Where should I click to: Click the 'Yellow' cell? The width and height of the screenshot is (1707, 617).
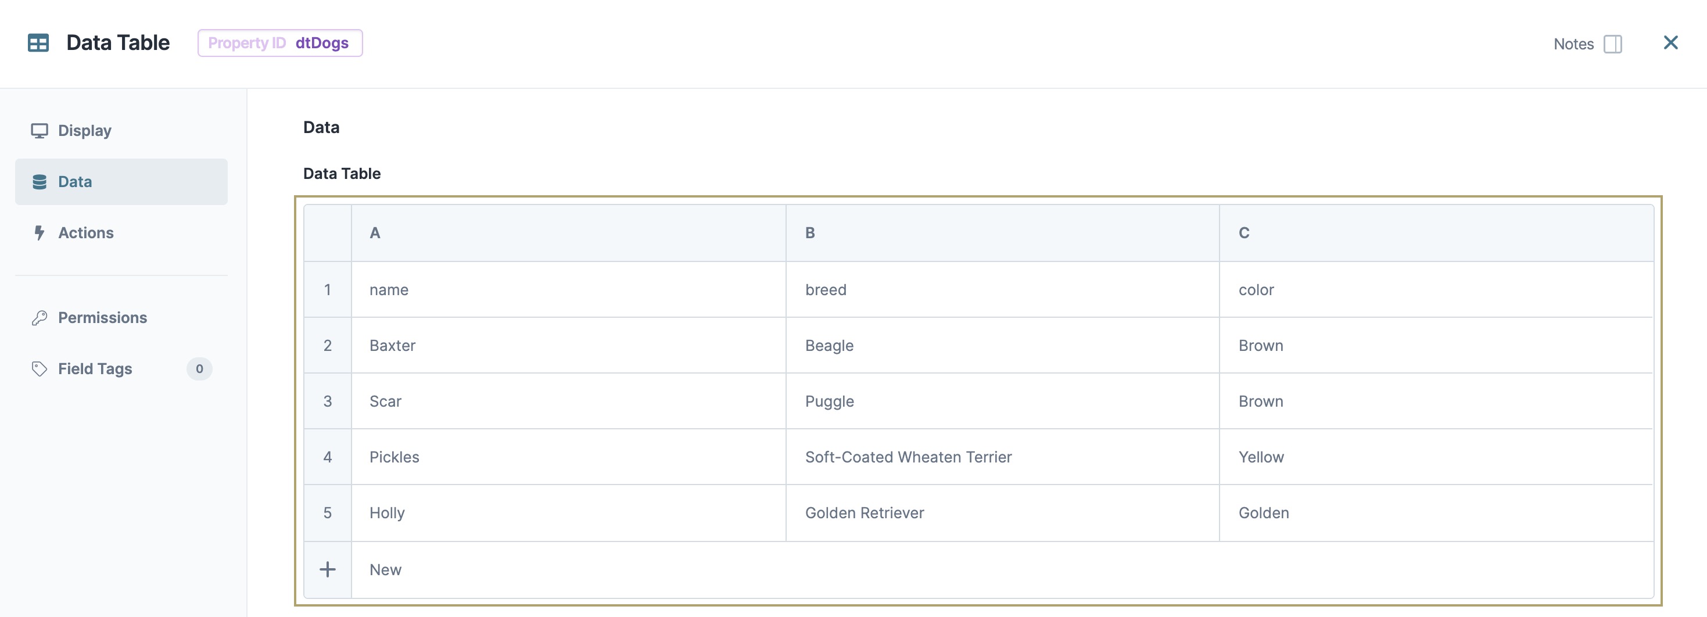pyautogui.click(x=1436, y=457)
